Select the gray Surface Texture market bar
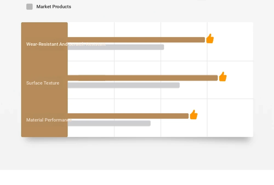This screenshot has height=185, width=274. tap(124, 85)
